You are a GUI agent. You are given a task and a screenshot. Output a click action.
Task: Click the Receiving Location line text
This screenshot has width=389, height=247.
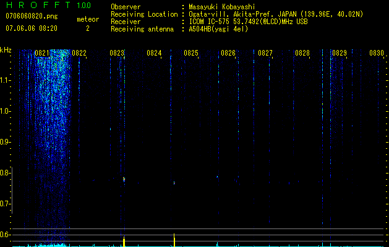[237, 14]
